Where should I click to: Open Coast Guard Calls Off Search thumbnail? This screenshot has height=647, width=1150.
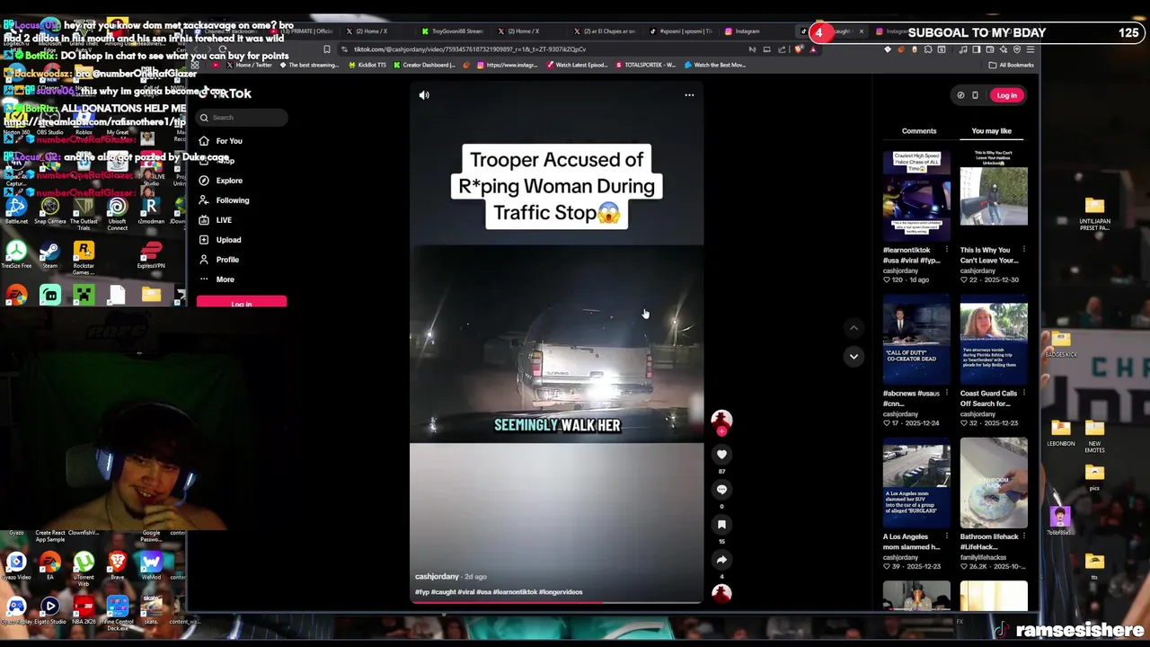994,341
